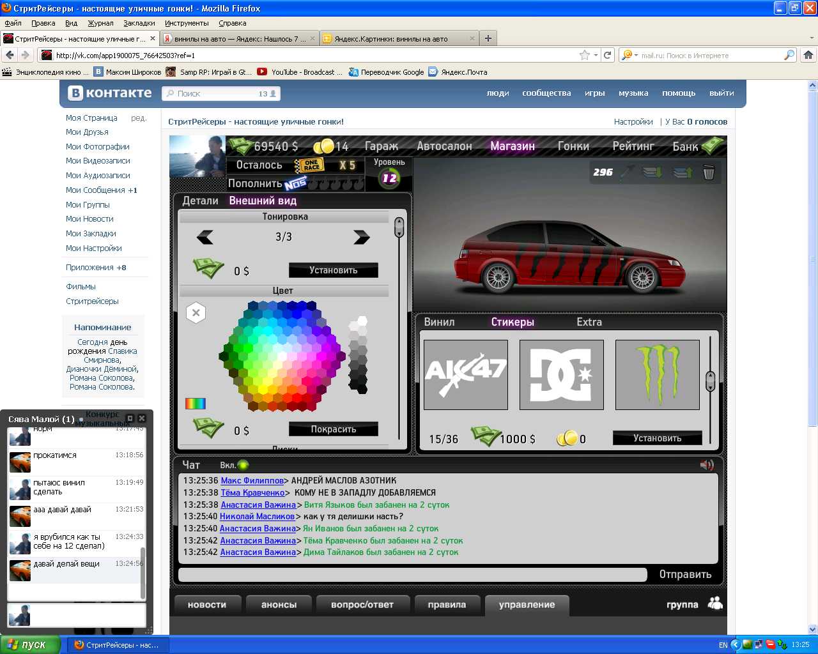Open the вопрос/ответ bottom tab
The image size is (818, 654).
pos(362,605)
